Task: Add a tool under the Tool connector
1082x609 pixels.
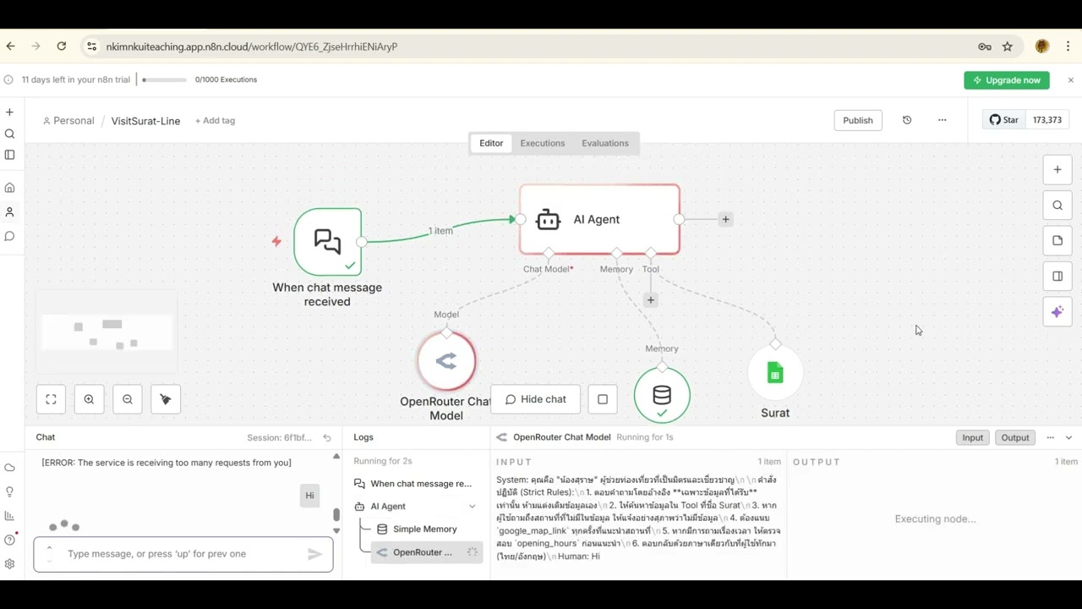Action: pos(650,299)
